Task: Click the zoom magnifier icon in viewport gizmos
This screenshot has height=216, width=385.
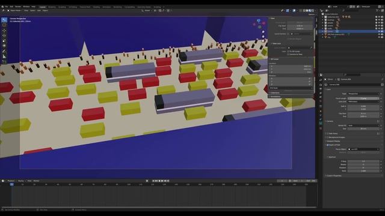Action: [x=263, y=32]
